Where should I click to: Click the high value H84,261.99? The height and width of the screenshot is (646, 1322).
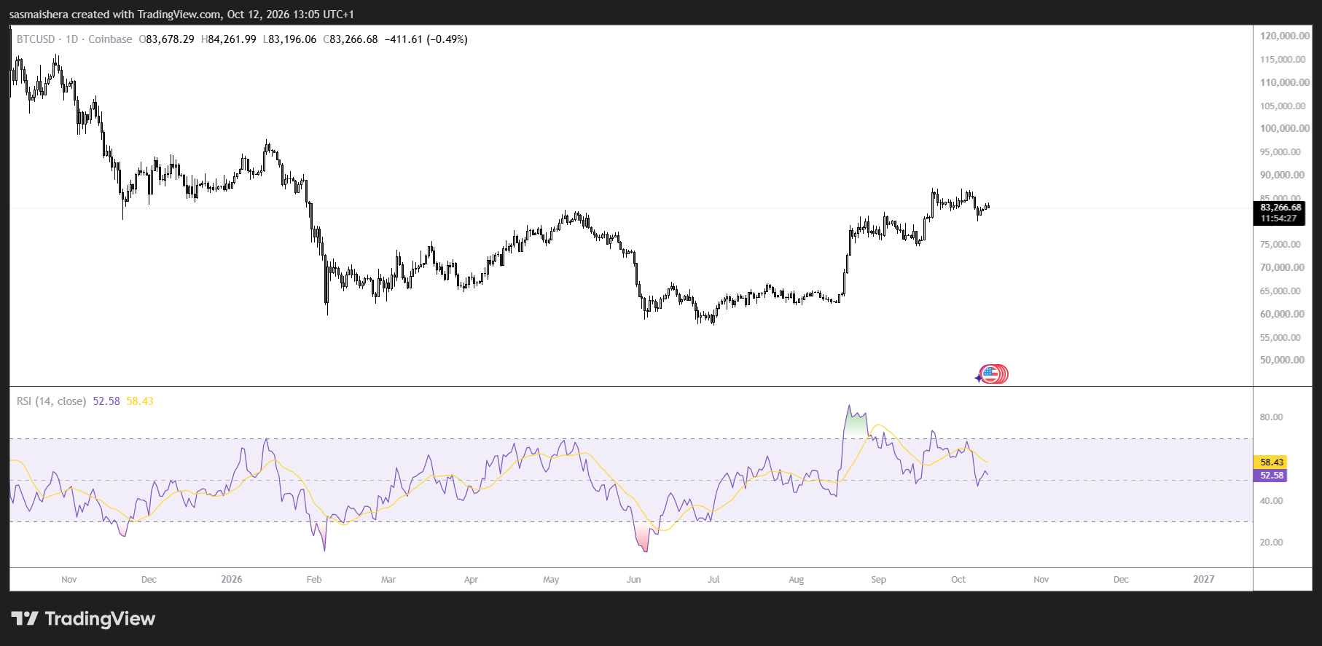coord(229,39)
